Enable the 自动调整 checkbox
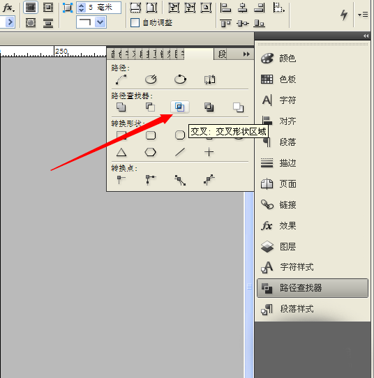374x378 pixels. coord(135,23)
